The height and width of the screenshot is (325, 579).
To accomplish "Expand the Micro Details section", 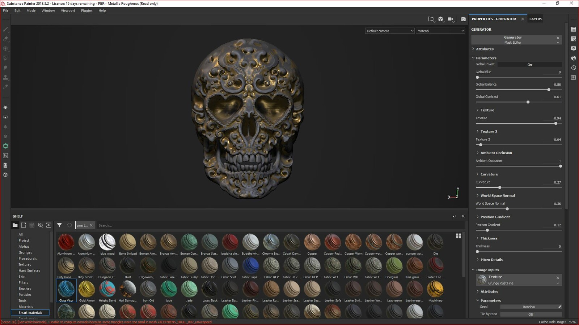I will [x=491, y=260].
